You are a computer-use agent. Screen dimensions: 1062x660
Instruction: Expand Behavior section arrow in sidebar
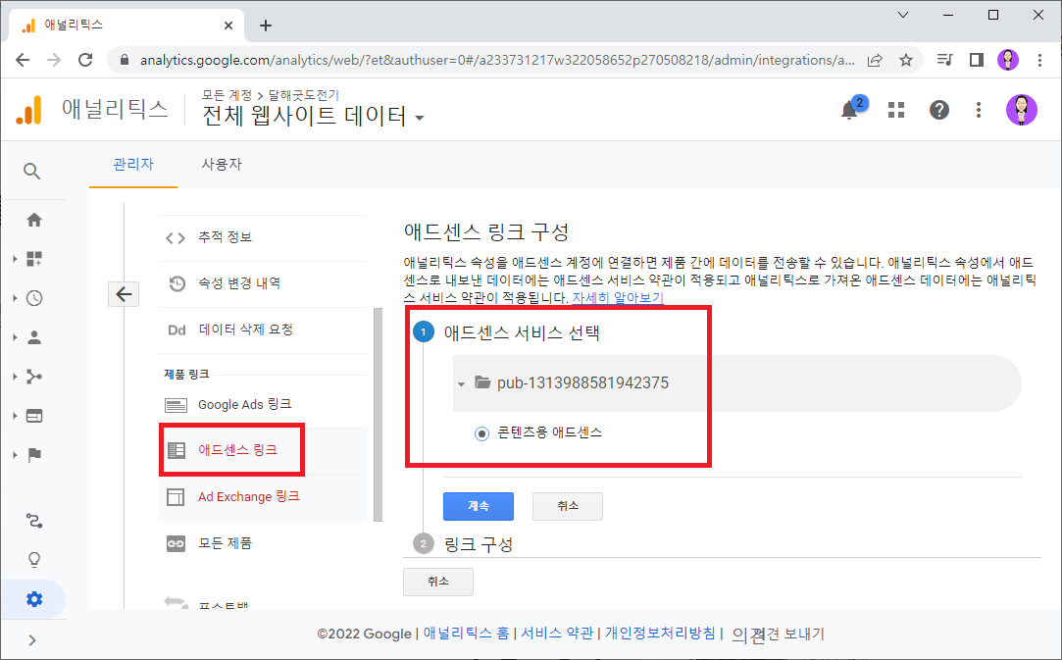(15, 416)
